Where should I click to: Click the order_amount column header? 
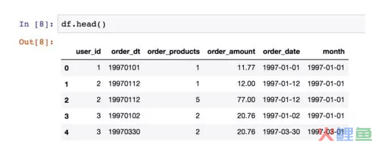pyautogui.click(x=231, y=52)
